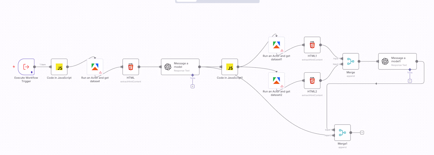This screenshot has width=434, height=155.
Task: Click the output dot of Code in JavaScript
Action: [x=67, y=67]
